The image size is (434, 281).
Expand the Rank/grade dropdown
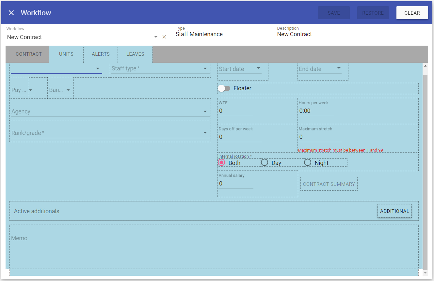coord(205,133)
